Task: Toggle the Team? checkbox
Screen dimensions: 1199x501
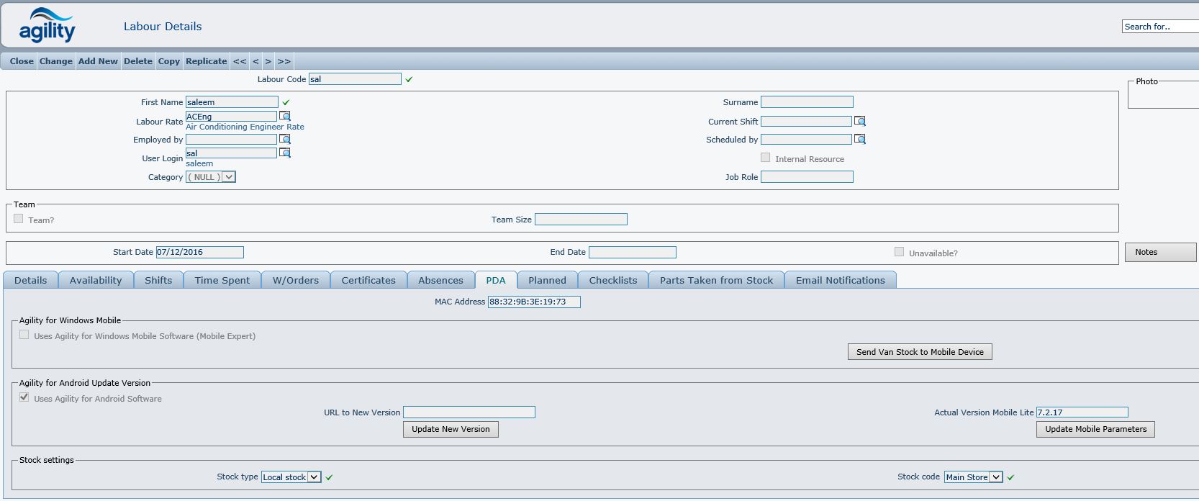Action: (x=19, y=219)
